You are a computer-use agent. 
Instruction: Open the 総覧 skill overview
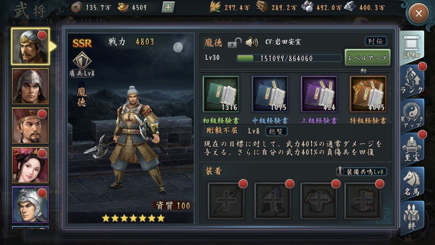pyautogui.click(x=276, y=131)
